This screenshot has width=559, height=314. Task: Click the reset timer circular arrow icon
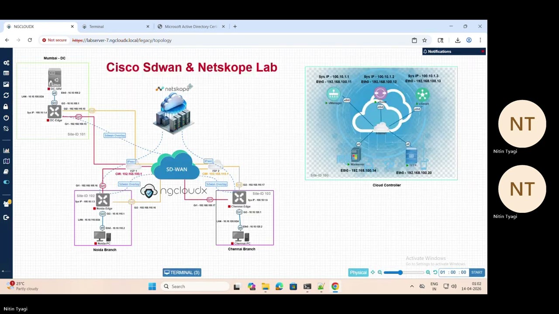[x=435, y=273]
